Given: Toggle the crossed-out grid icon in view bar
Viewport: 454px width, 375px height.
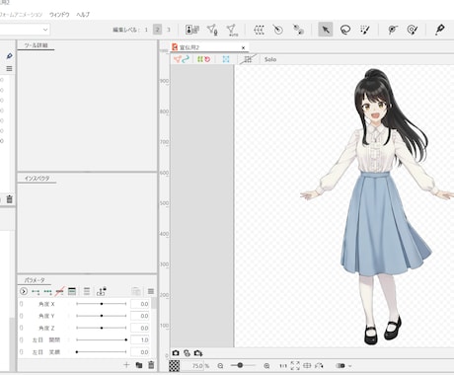Looking at the screenshot, I should [248, 59].
